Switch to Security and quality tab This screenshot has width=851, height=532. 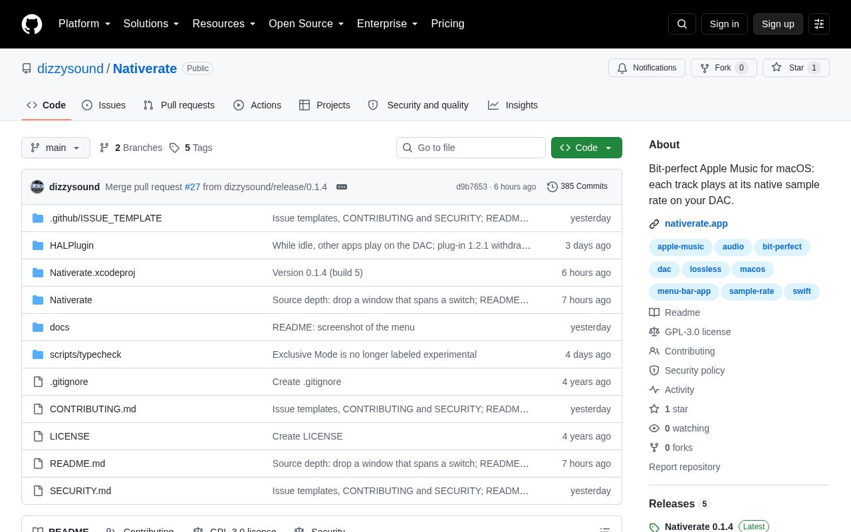tap(418, 105)
